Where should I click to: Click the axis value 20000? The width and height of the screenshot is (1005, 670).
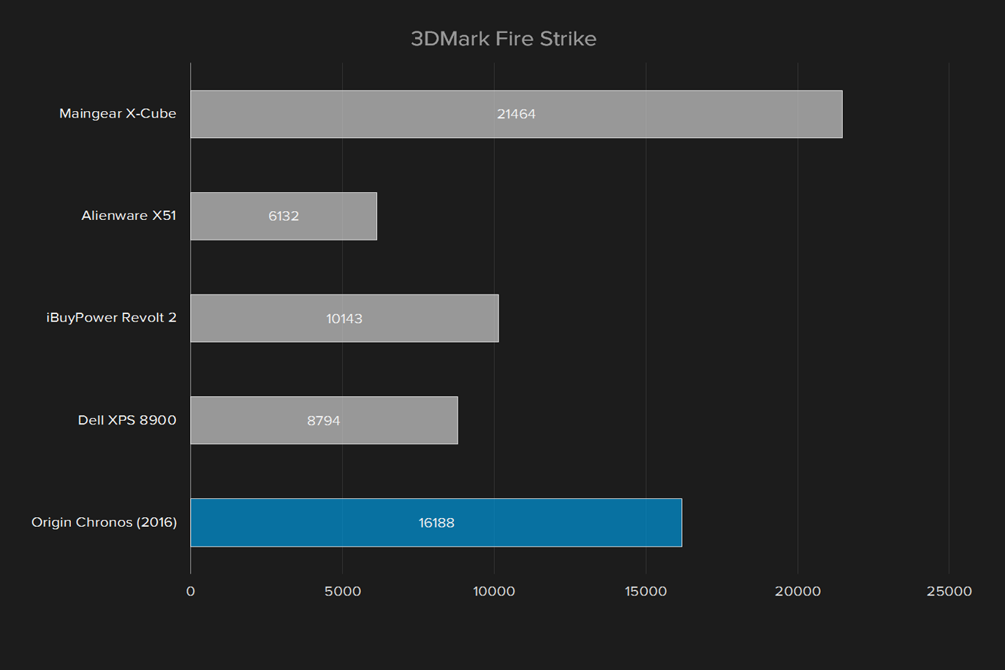[x=798, y=591]
